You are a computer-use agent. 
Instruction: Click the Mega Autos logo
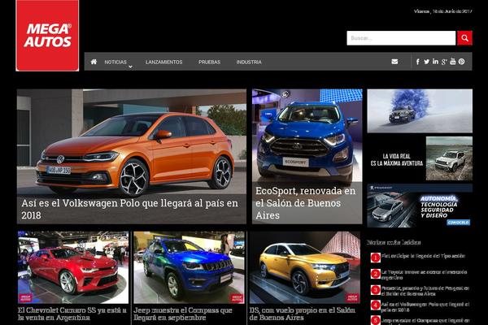point(47,36)
